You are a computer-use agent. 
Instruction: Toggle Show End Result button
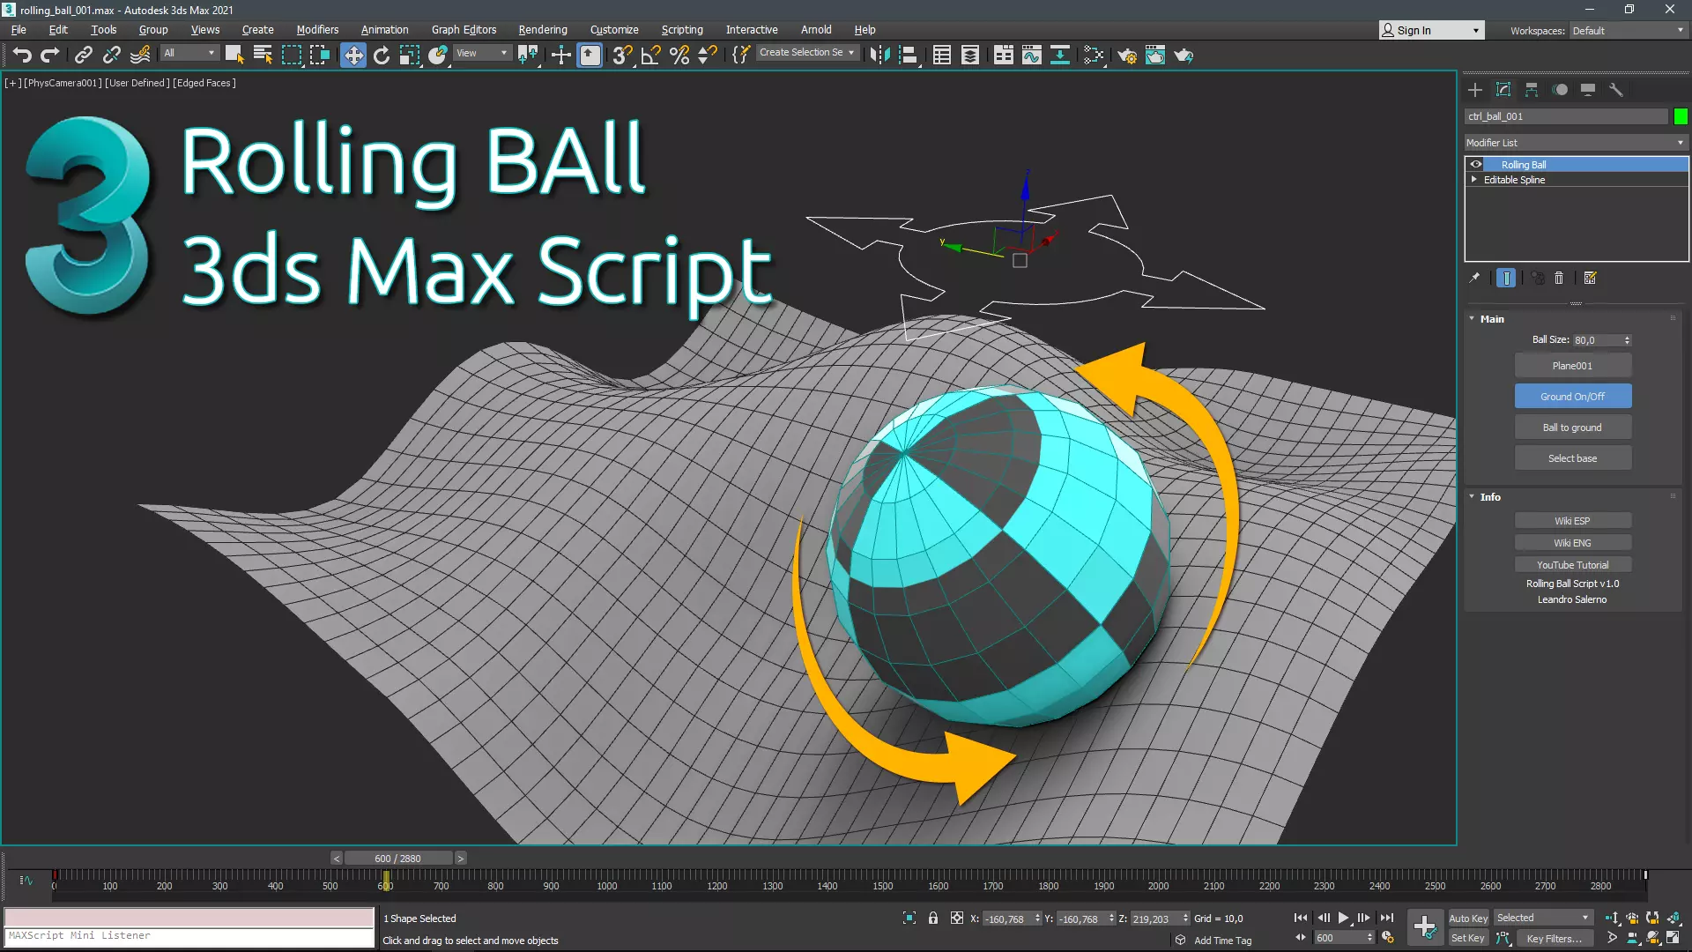pos(1506,278)
